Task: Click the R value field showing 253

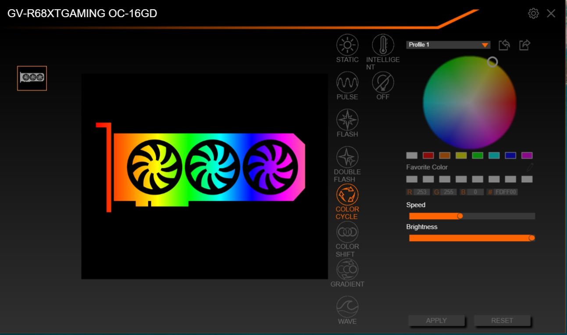Action: point(422,192)
